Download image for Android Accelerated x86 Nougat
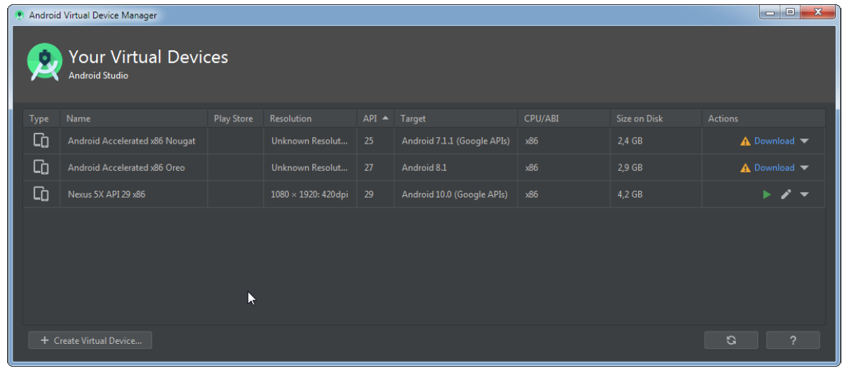 774,141
